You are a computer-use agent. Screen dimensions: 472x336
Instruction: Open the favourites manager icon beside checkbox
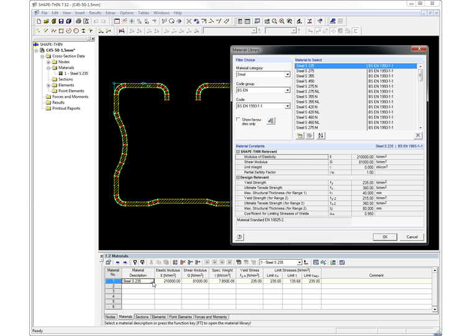(271, 121)
